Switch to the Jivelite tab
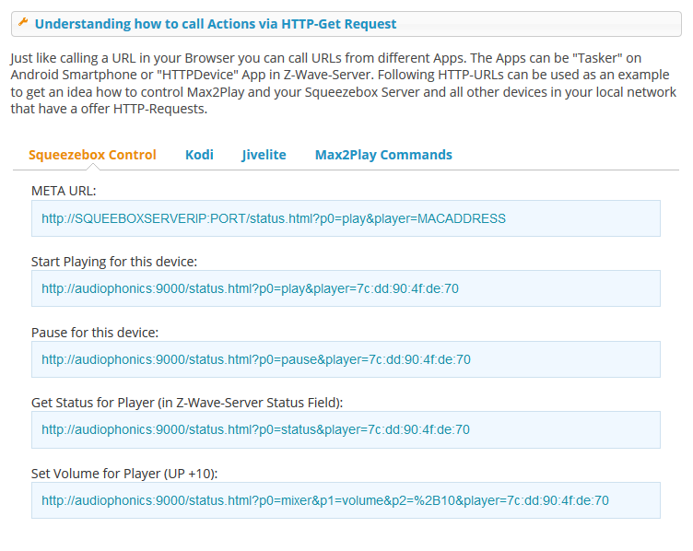 click(264, 155)
